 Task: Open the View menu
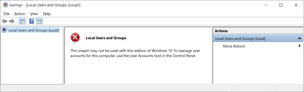point(34,14)
